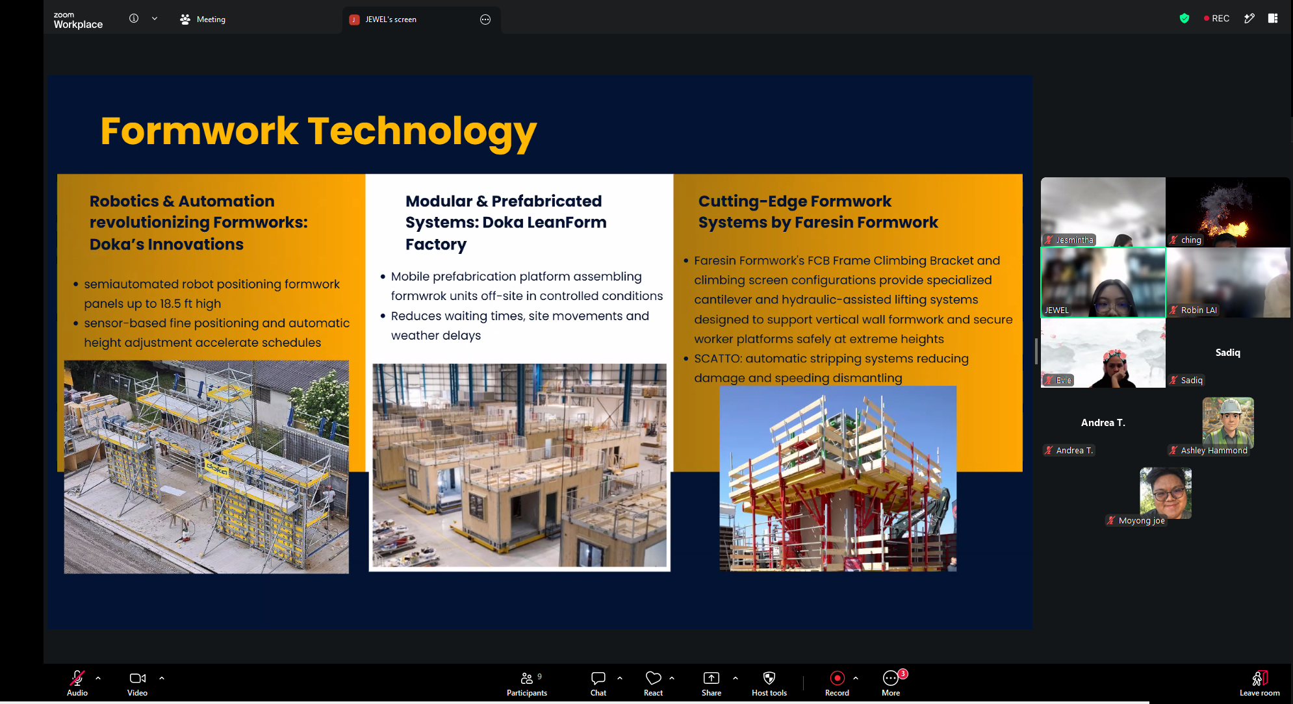Click the "SCATTO: automatic stripping" bullet text
Image resolution: width=1293 pixels, height=704 pixels.
pyautogui.click(x=831, y=368)
